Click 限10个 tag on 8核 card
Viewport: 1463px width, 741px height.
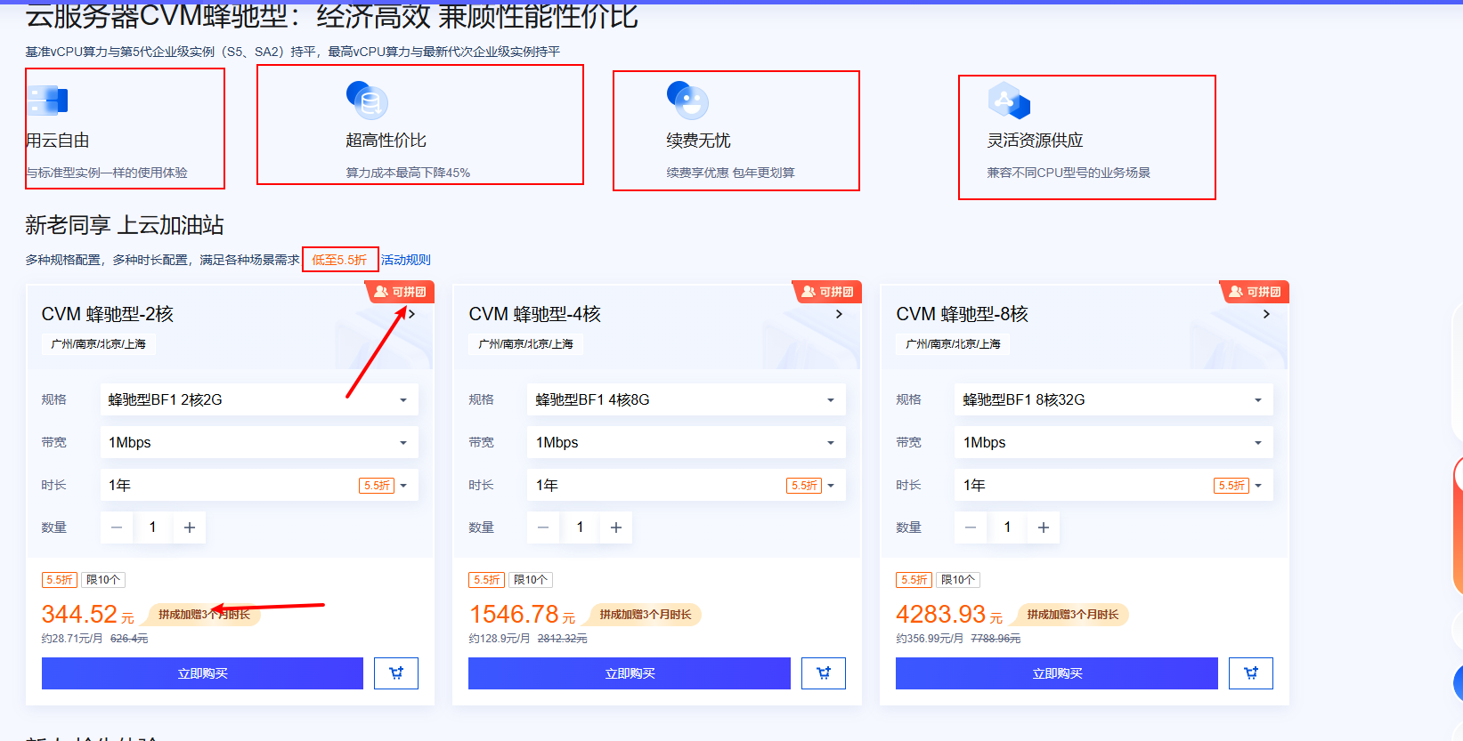pyautogui.click(x=958, y=580)
